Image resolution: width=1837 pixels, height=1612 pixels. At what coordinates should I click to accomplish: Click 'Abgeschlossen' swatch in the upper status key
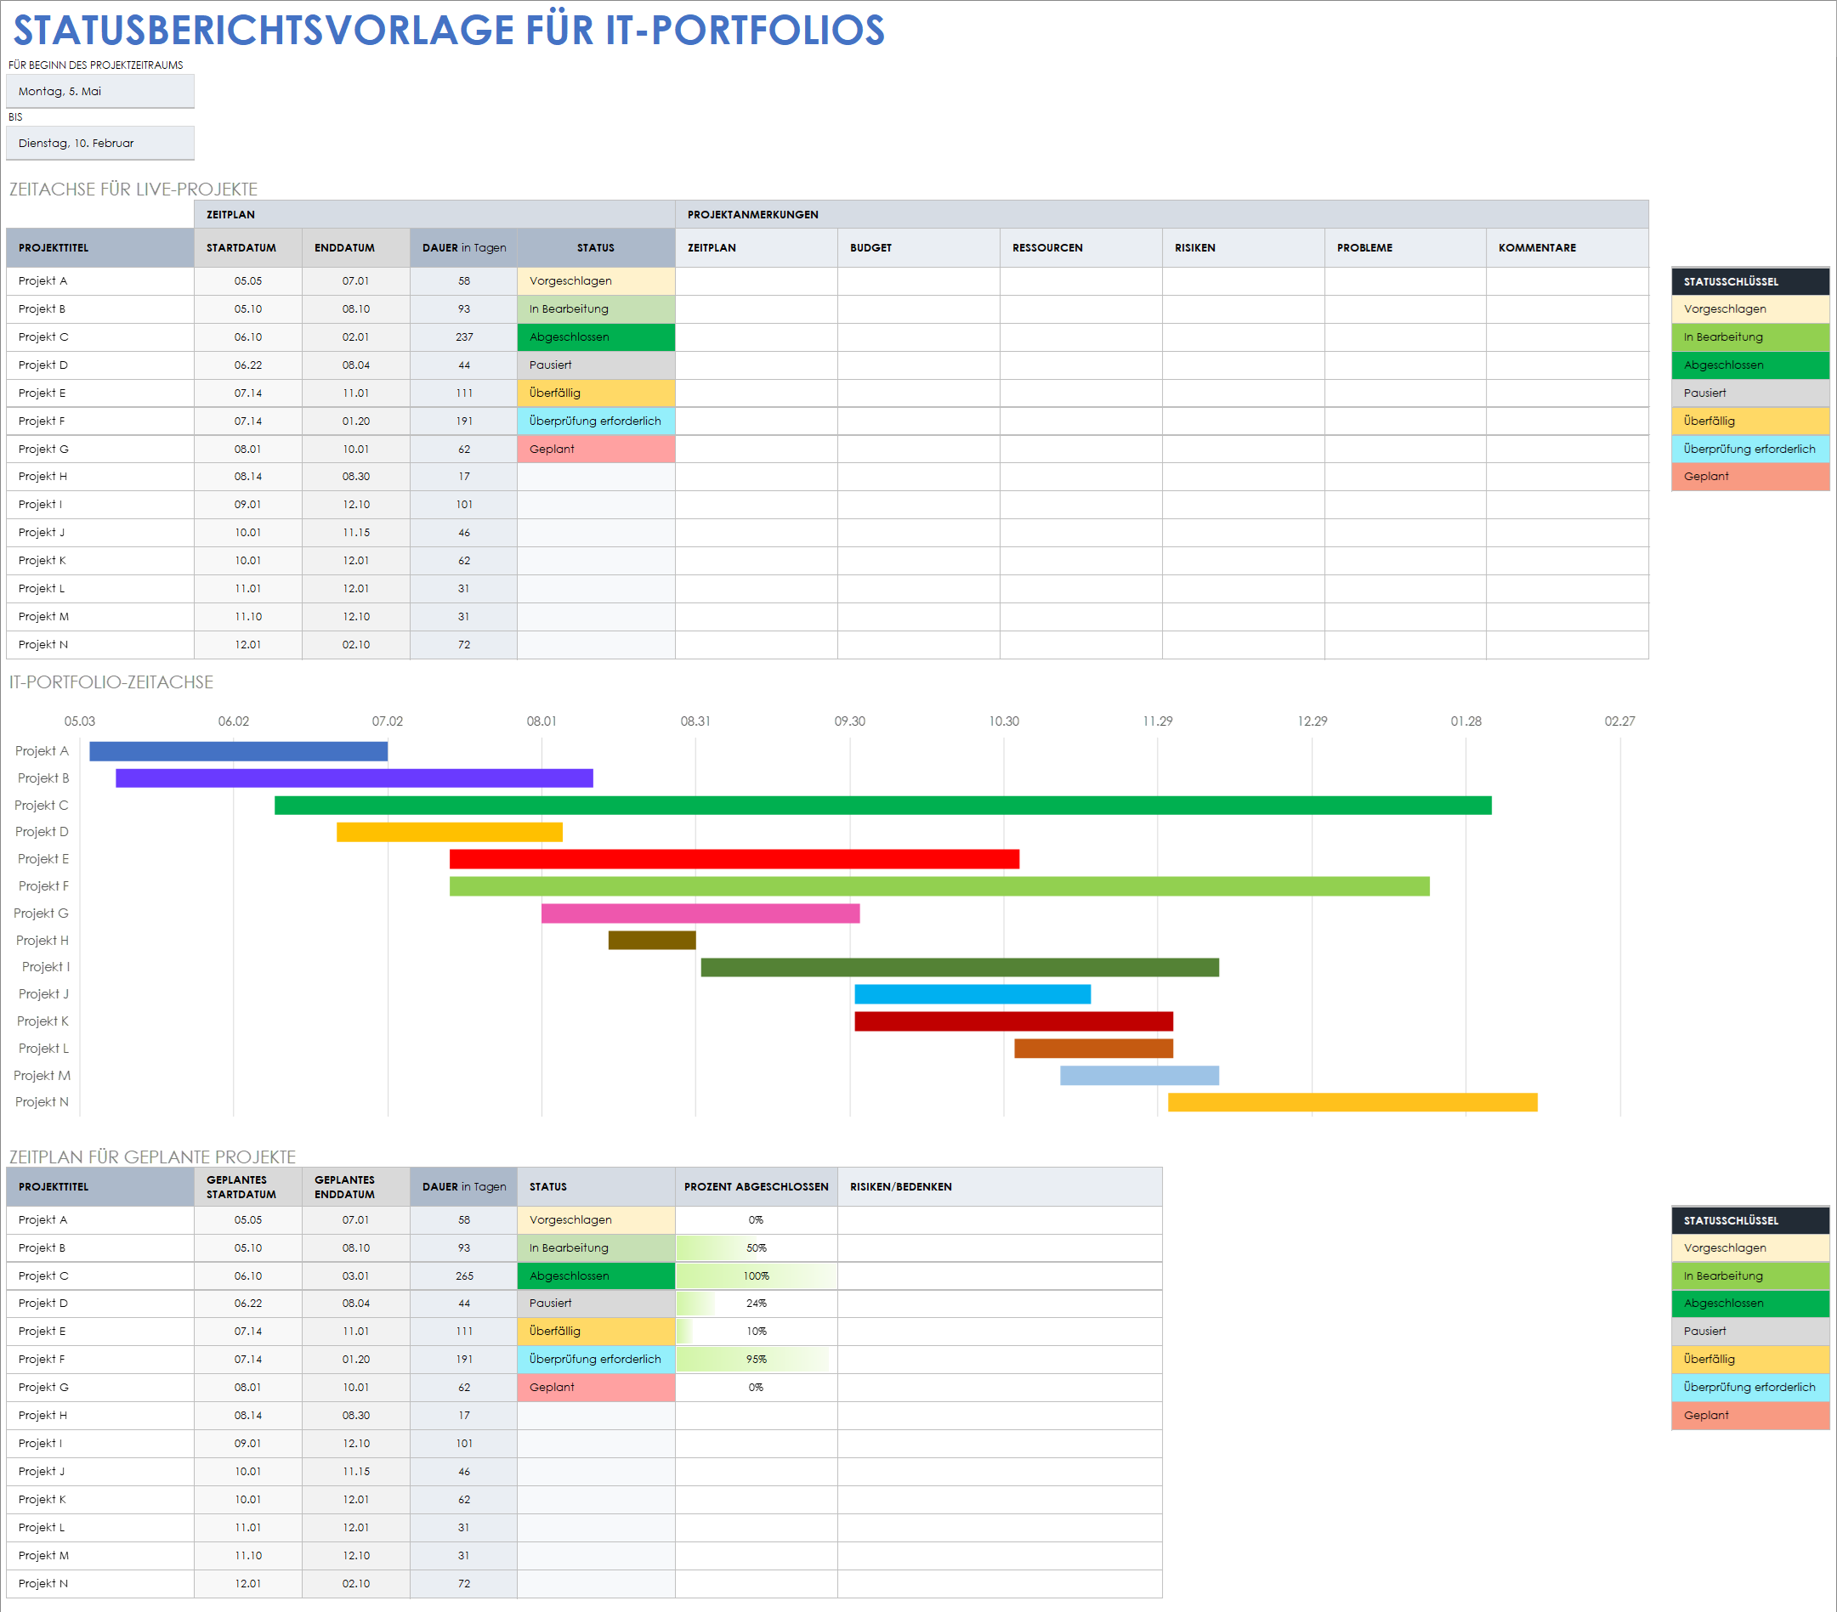click(x=1749, y=365)
